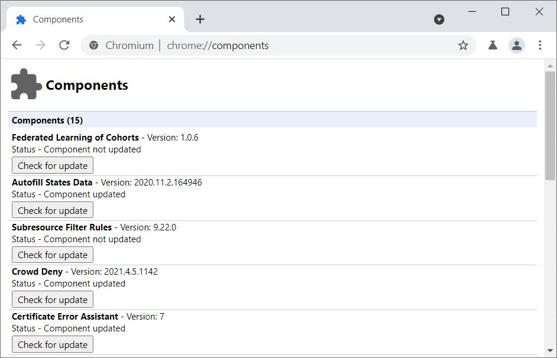Bookmark this page with star icon
The height and width of the screenshot is (358, 557).
coord(463,45)
